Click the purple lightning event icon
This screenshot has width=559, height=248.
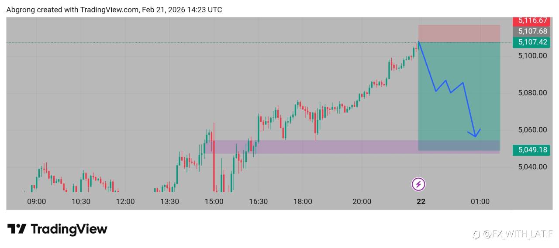coord(418,184)
